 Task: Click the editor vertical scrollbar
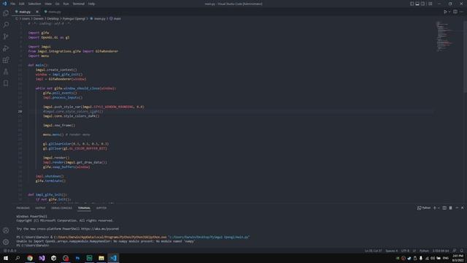pos(466,57)
